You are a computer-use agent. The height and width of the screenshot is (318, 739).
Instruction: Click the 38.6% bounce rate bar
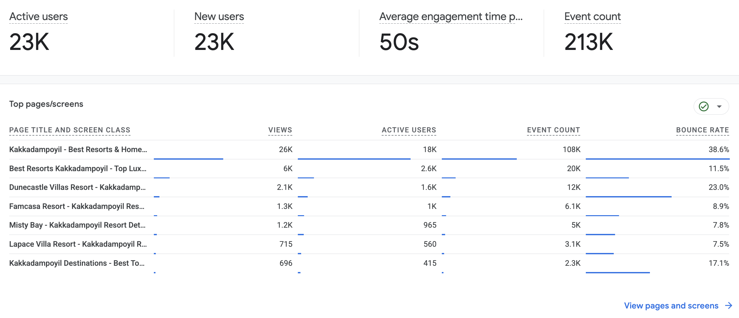pyautogui.click(x=657, y=159)
